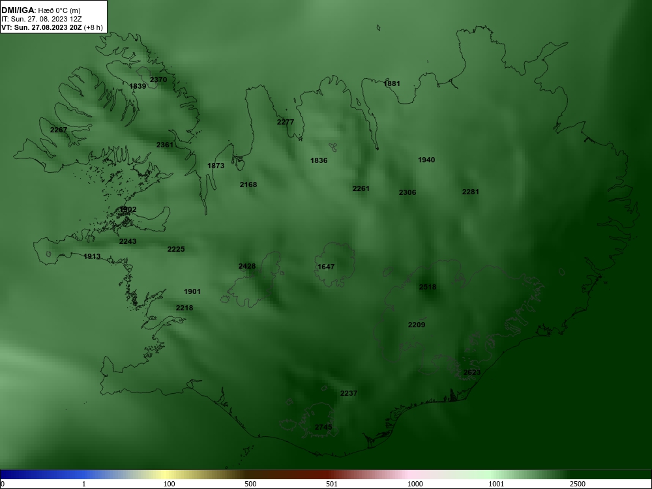This screenshot has width=652, height=489.
Task: Select legend tick label 1
Action: 84,484
